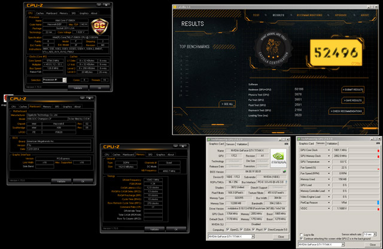Open the Video Engine Load sensor dropdown
This screenshot has height=249, width=383.
(329, 197)
